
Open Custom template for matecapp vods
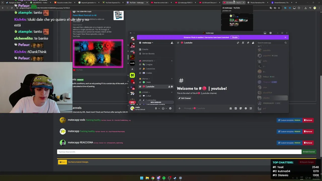[289, 120]
